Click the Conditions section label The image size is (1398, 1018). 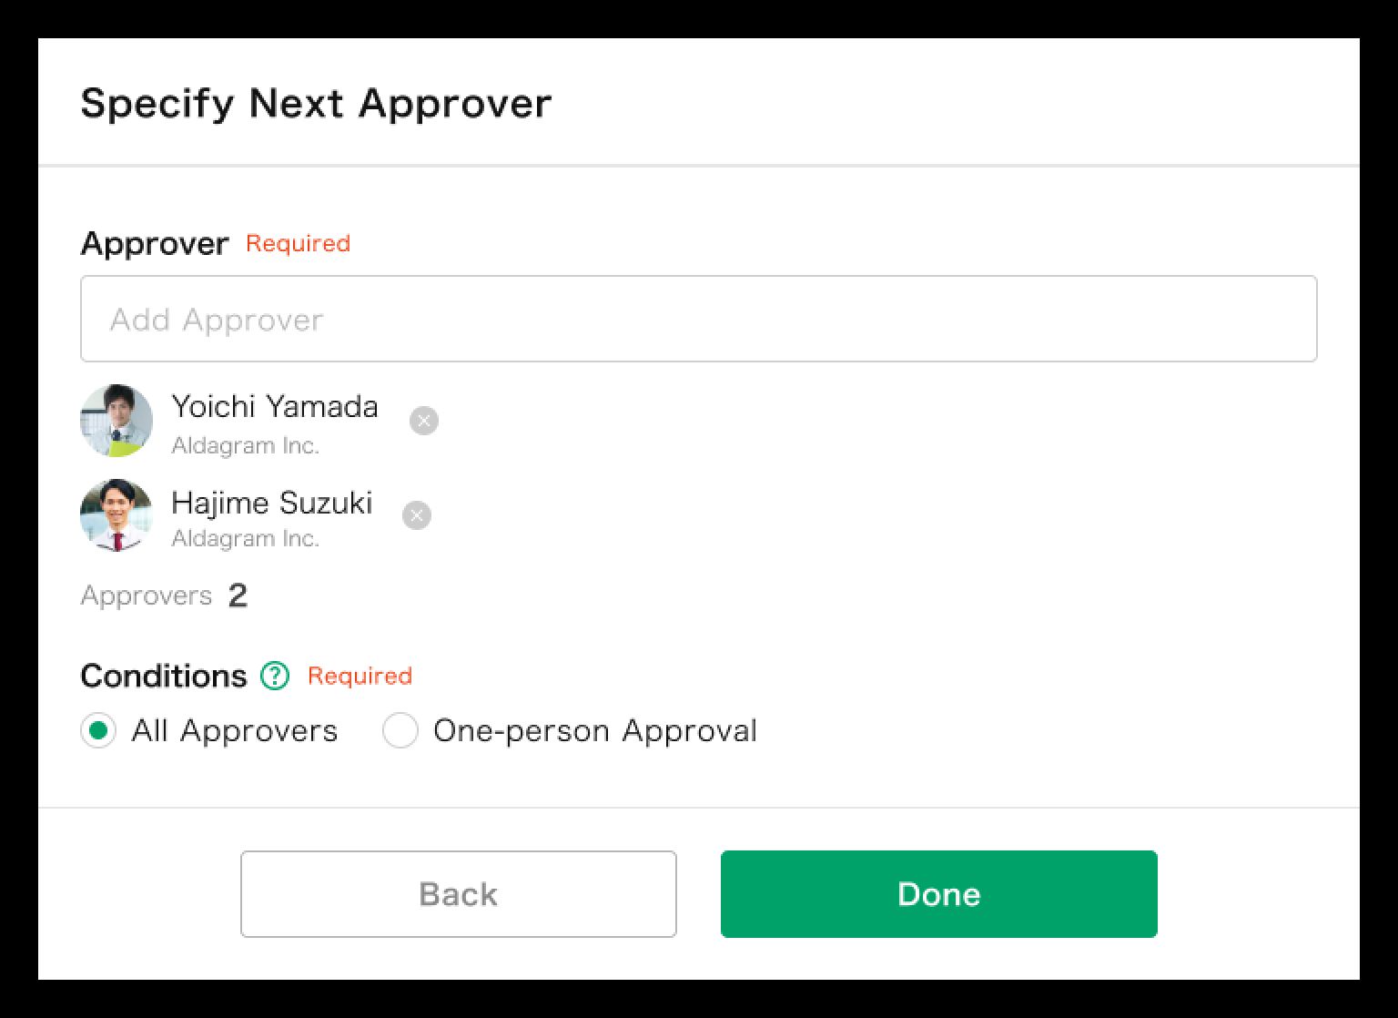click(163, 676)
